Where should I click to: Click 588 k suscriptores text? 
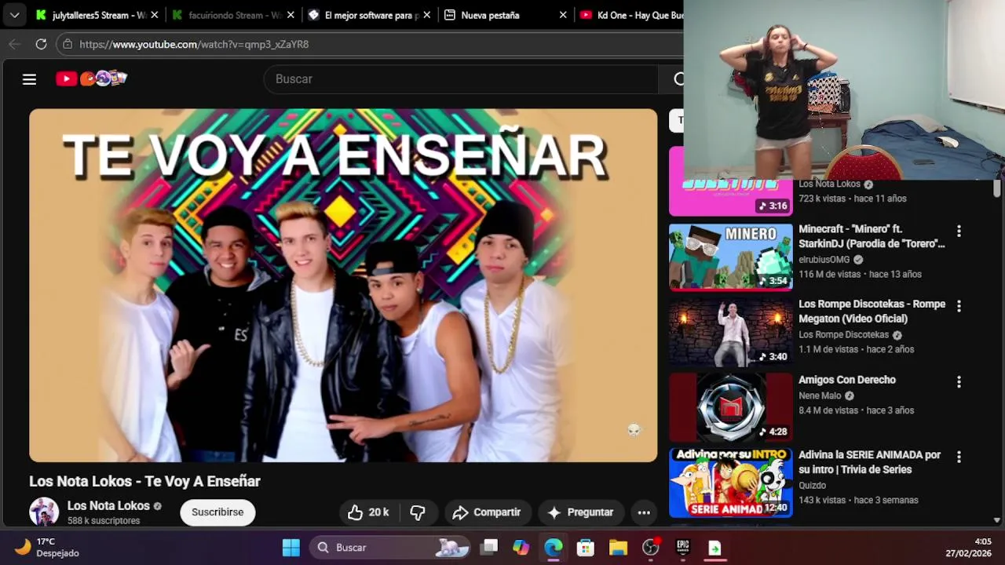[x=104, y=521]
